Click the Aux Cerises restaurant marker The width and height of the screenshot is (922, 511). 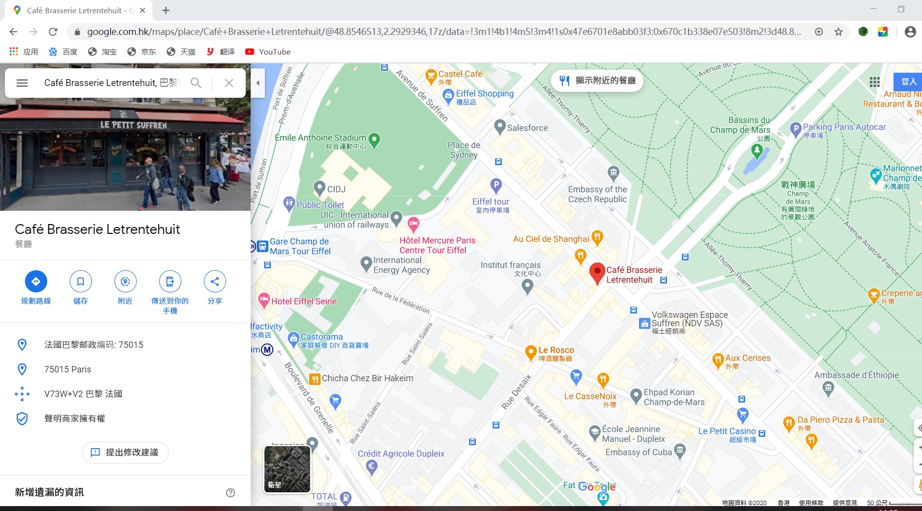(x=718, y=360)
